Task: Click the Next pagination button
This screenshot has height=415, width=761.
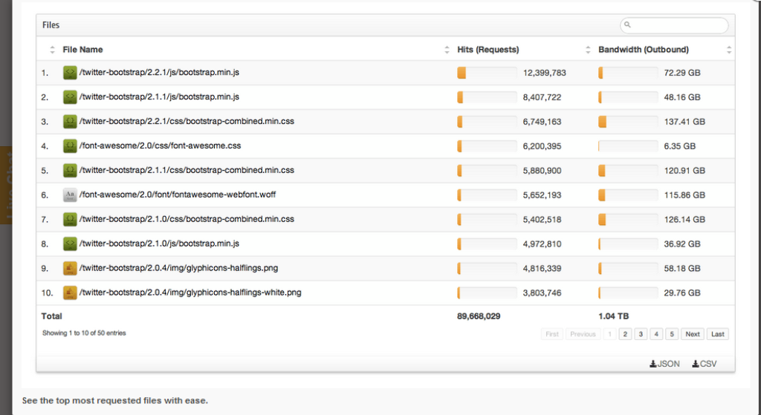Action: tap(693, 334)
